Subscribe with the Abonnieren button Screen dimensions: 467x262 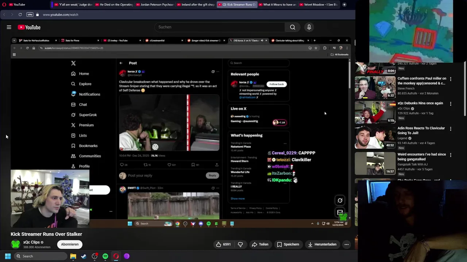point(70,244)
